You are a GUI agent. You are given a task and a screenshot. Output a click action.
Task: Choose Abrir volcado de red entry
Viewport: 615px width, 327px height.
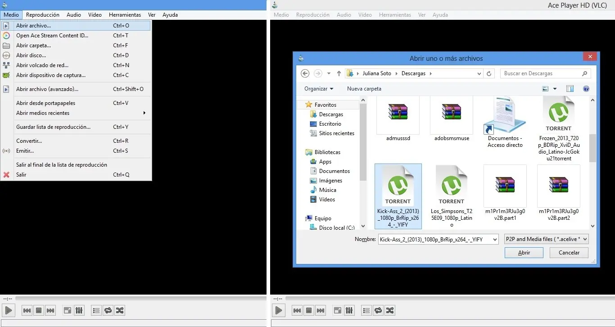pos(76,65)
